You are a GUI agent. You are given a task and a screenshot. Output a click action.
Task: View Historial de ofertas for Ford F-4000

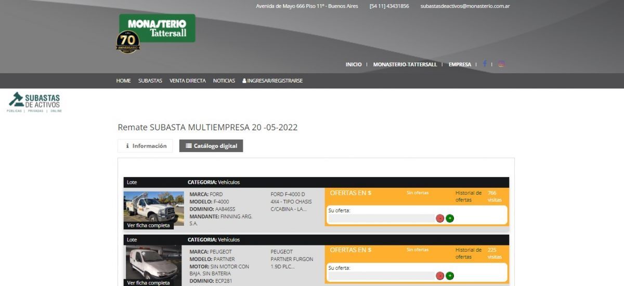coord(469,196)
